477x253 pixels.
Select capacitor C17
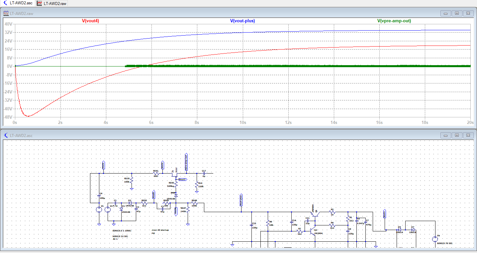204,173
